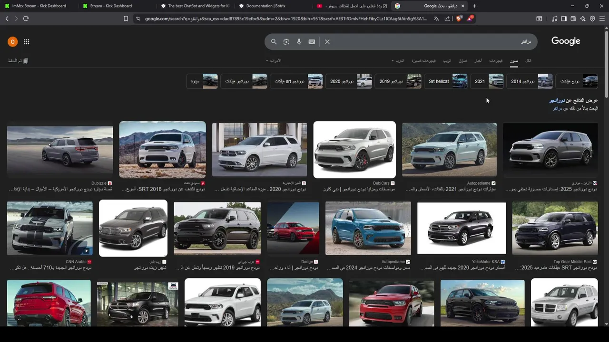Open Brave Shields lion icon
This screenshot has width=609, height=342.
459,19
